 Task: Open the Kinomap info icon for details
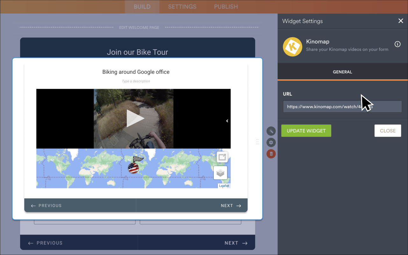pos(397,44)
